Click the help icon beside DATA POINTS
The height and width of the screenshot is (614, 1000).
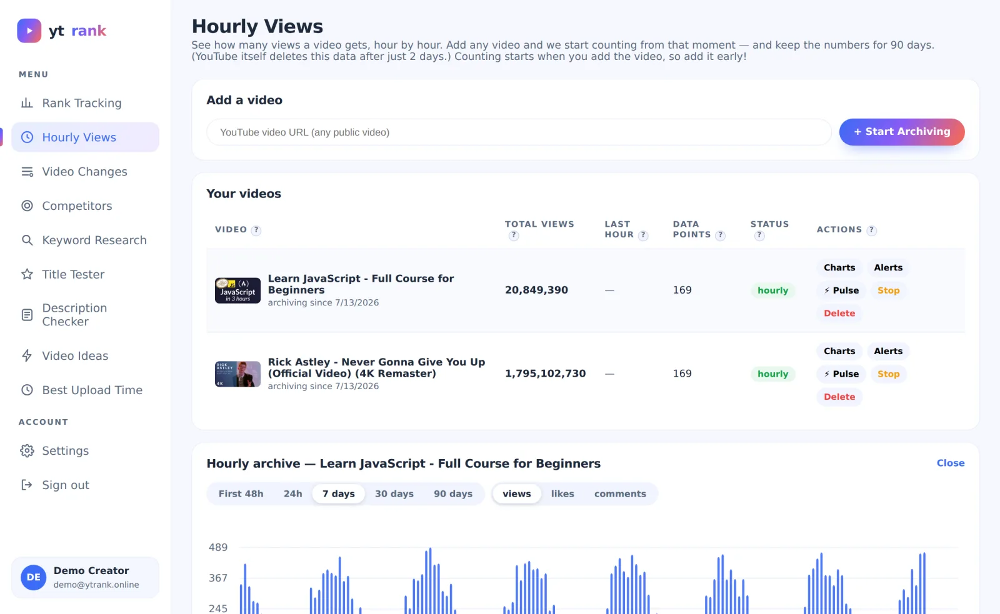point(720,235)
